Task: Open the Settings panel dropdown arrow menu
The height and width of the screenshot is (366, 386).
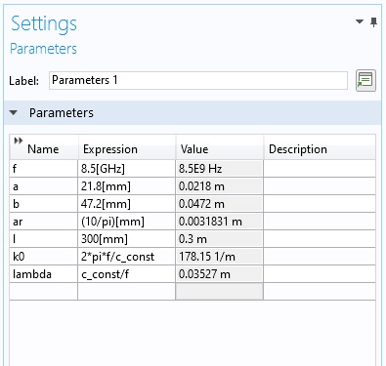Action: tap(360, 21)
